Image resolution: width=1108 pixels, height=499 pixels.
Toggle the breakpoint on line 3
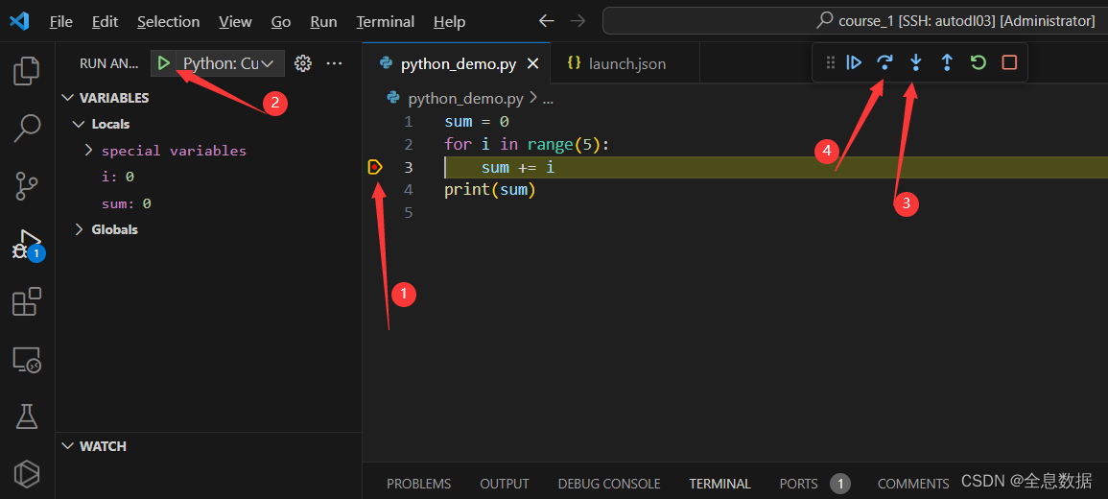(x=375, y=168)
